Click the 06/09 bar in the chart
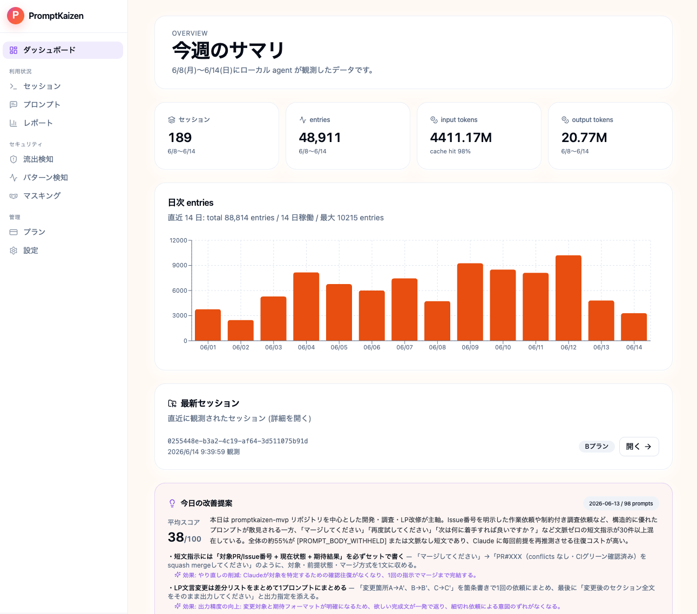This screenshot has height=614, width=697. click(x=470, y=302)
